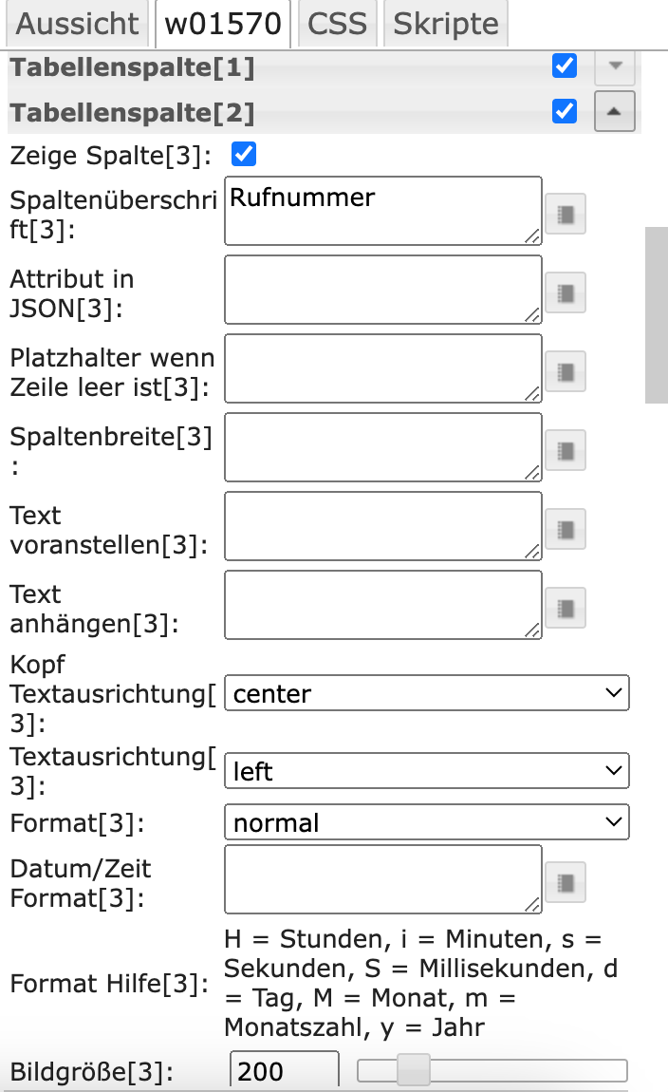Click the grayed down-arrow on Tabellenspalte[1]
The height and width of the screenshot is (1092, 668).
coord(614,66)
